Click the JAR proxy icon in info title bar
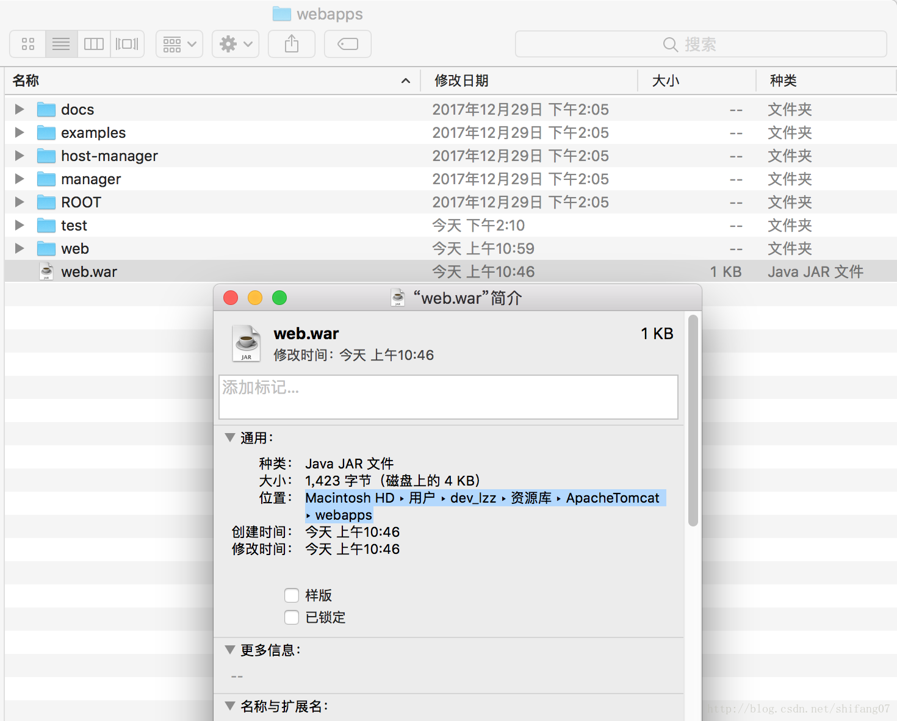The image size is (897, 721). [398, 298]
